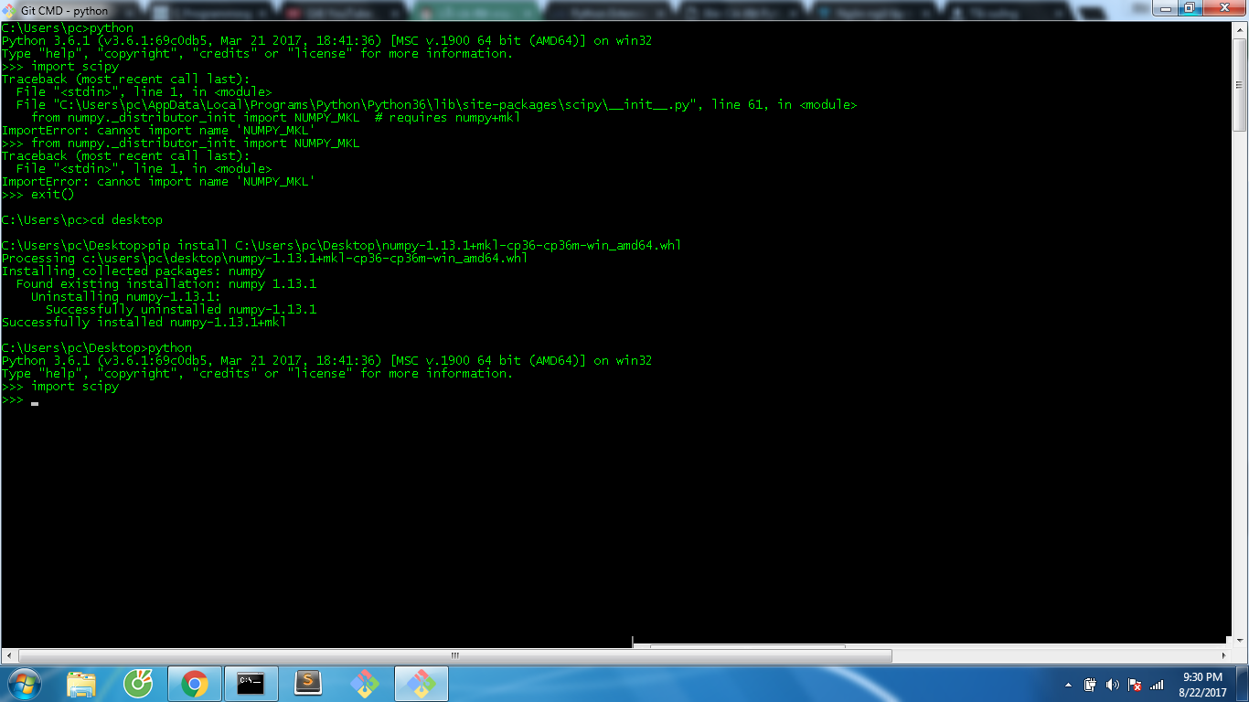Switch to the Command Prompt taskbar window
Screen dimensions: 1249x702
pyautogui.click(x=251, y=683)
